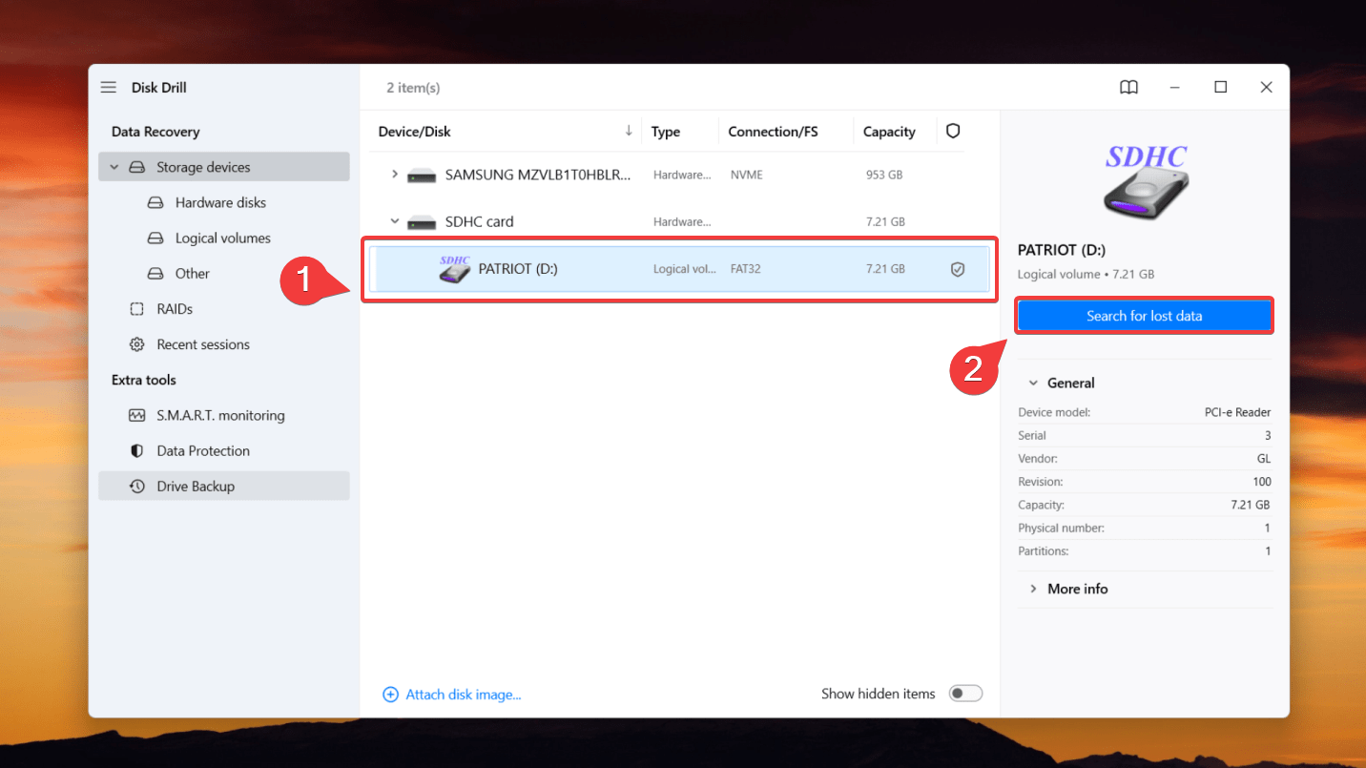1366x768 pixels.
Task: Click the large SDHC drive image in details panel
Action: coord(1146,181)
